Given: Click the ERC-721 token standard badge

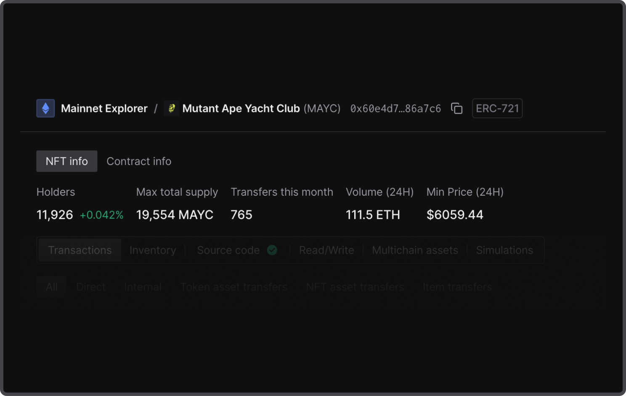Looking at the screenshot, I should [x=497, y=109].
